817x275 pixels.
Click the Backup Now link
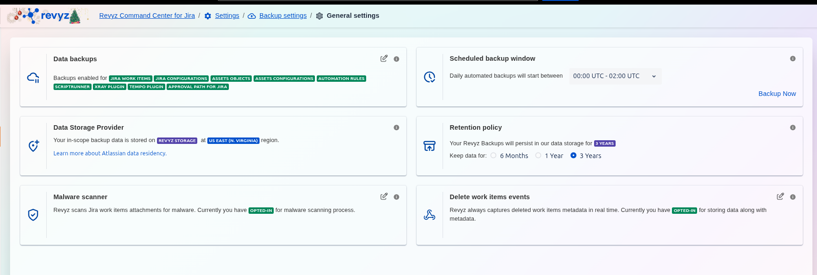tap(777, 94)
